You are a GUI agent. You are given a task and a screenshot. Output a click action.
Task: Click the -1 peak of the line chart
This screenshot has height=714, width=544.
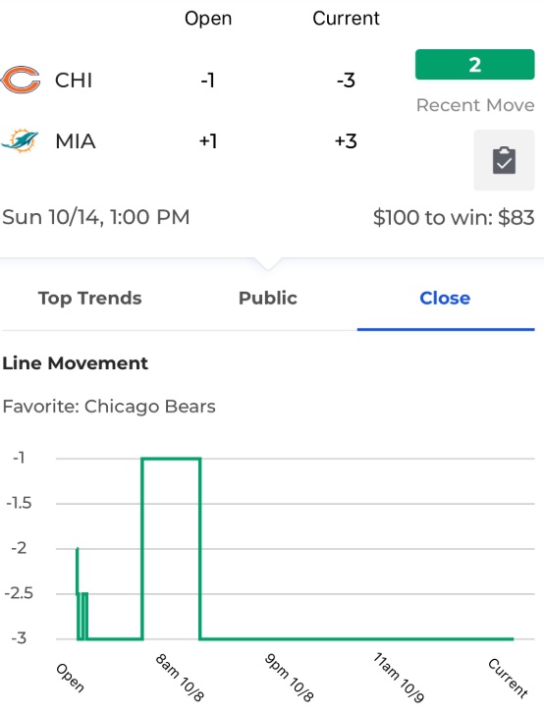tap(171, 459)
